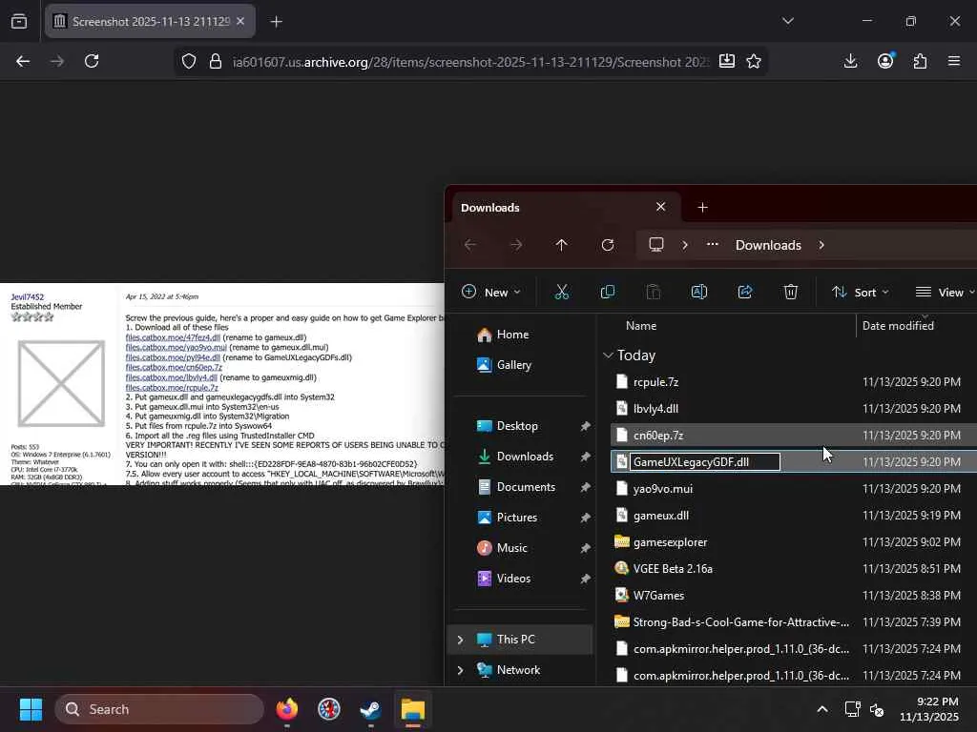The height and width of the screenshot is (732, 977).
Task: Click the taskbar Search box
Action: tap(159, 709)
